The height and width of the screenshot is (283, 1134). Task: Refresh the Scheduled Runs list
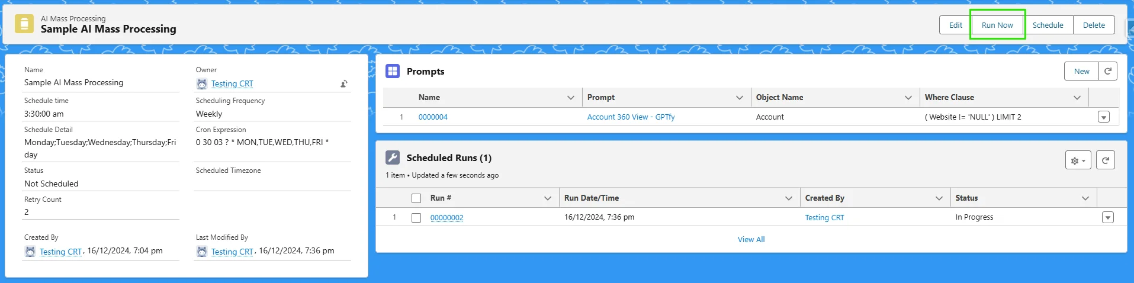pyautogui.click(x=1105, y=160)
